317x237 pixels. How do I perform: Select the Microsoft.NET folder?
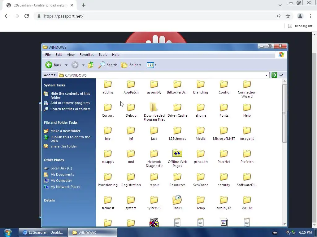click(x=224, y=134)
